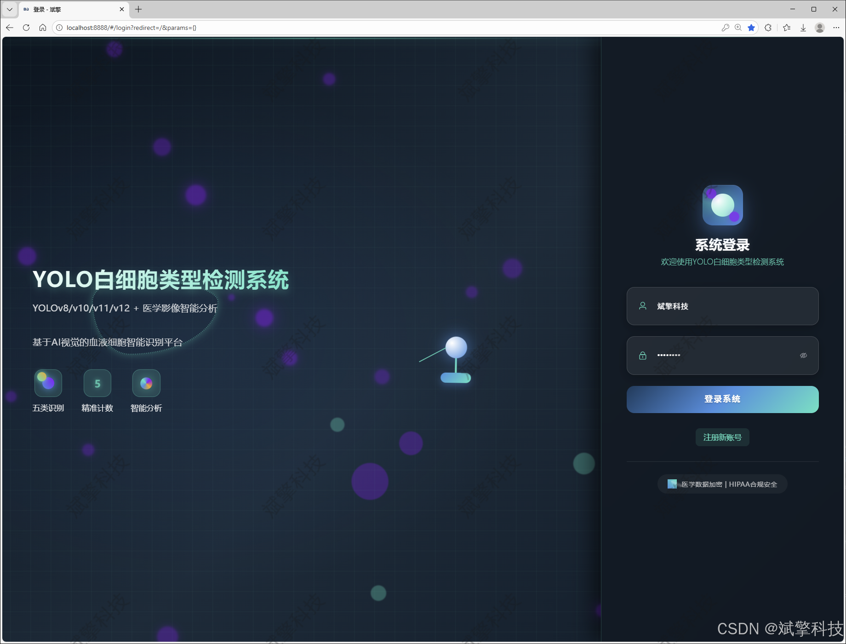Click the browser back arrow

[x=10, y=28]
